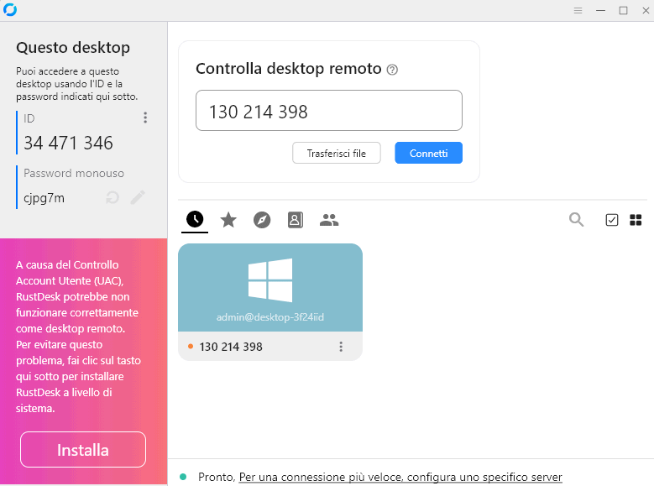Click the green Pronto status indicator
The image size is (654, 486).
coord(183,477)
